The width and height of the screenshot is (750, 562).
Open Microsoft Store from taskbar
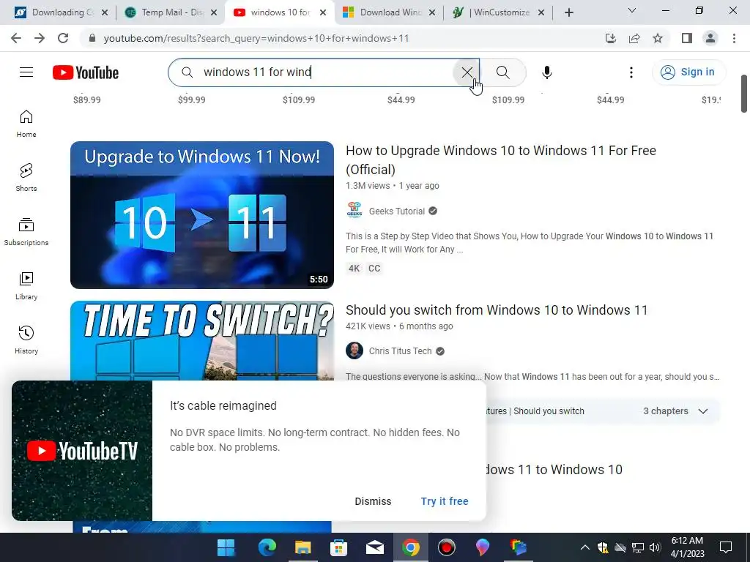point(338,547)
